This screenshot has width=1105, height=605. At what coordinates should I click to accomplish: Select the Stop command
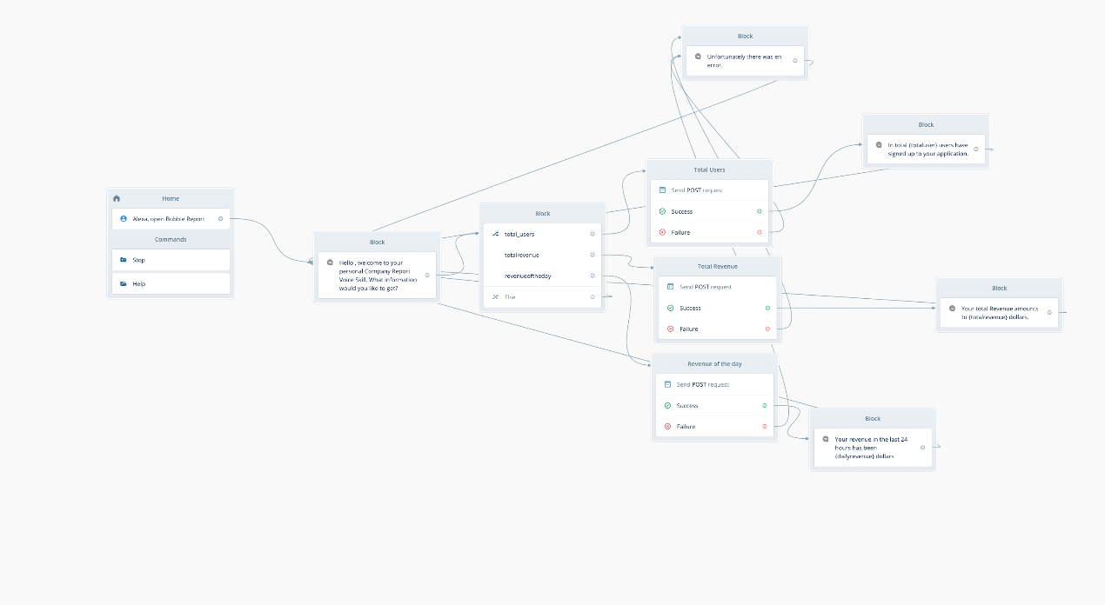coord(171,260)
